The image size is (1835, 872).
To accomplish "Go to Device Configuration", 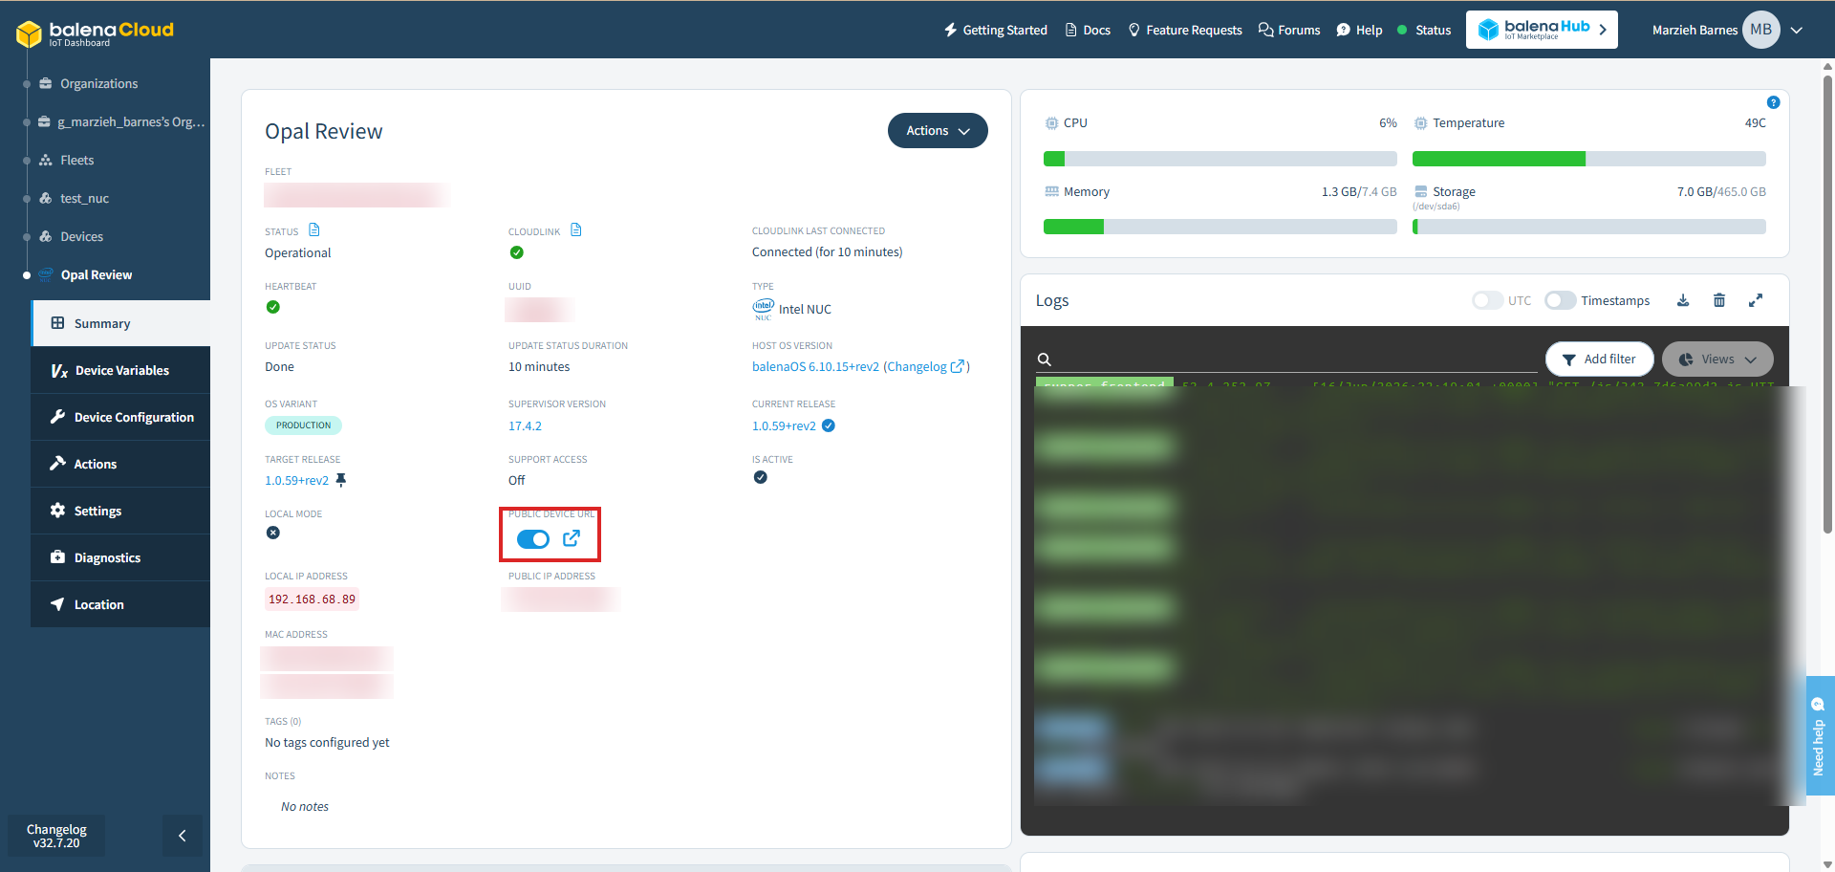I will click(x=120, y=417).
